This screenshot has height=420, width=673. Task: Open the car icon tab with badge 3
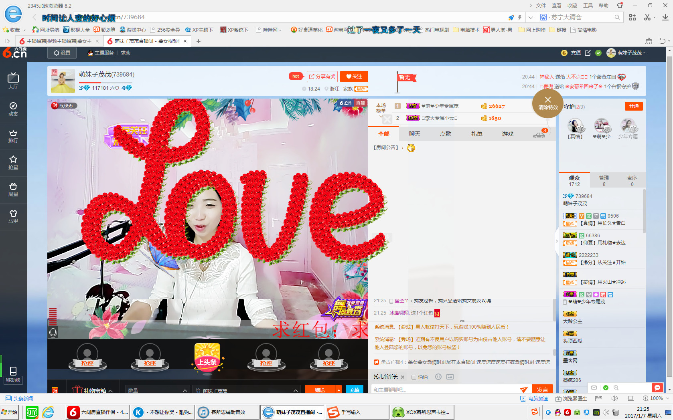[x=539, y=134]
